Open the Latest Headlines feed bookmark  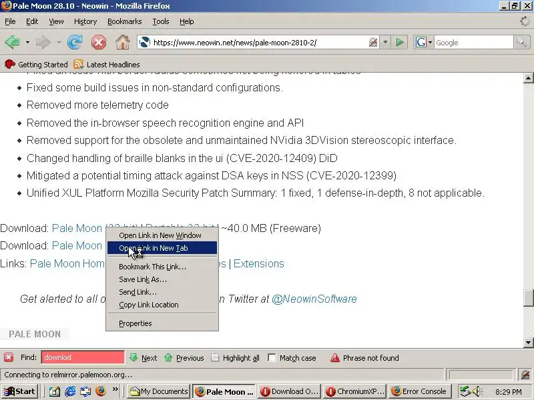[x=107, y=64]
